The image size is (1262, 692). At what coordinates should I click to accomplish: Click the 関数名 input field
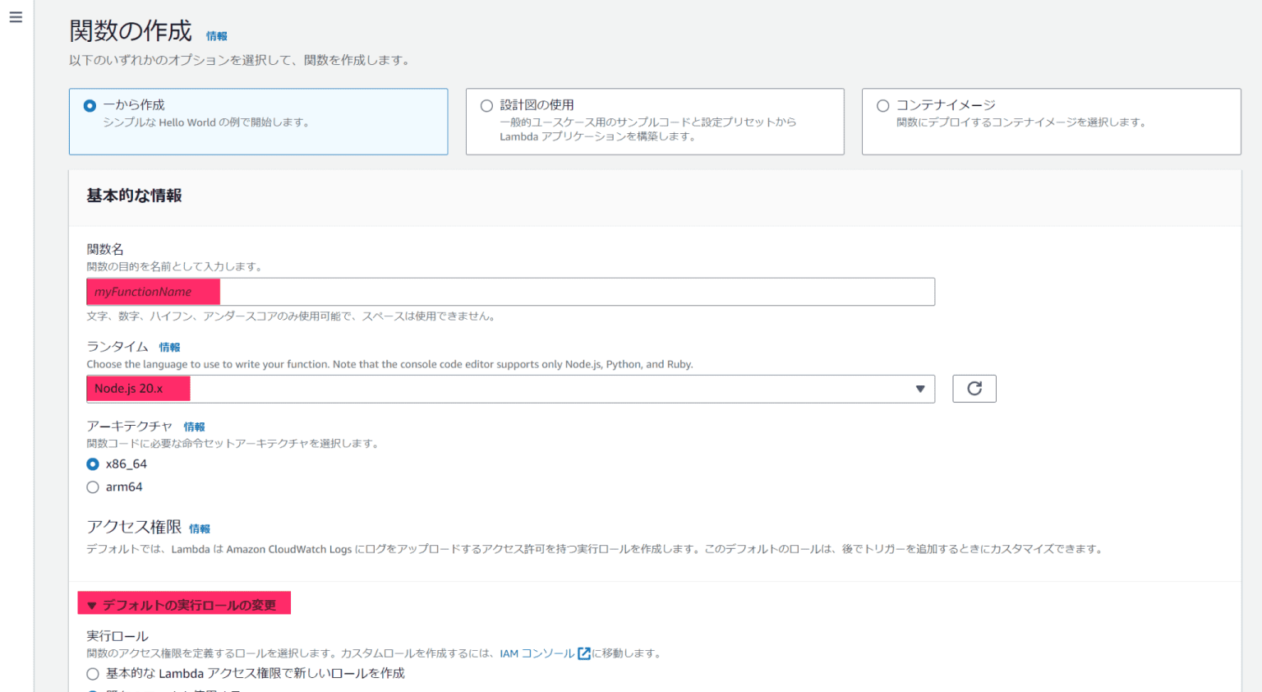click(x=509, y=291)
